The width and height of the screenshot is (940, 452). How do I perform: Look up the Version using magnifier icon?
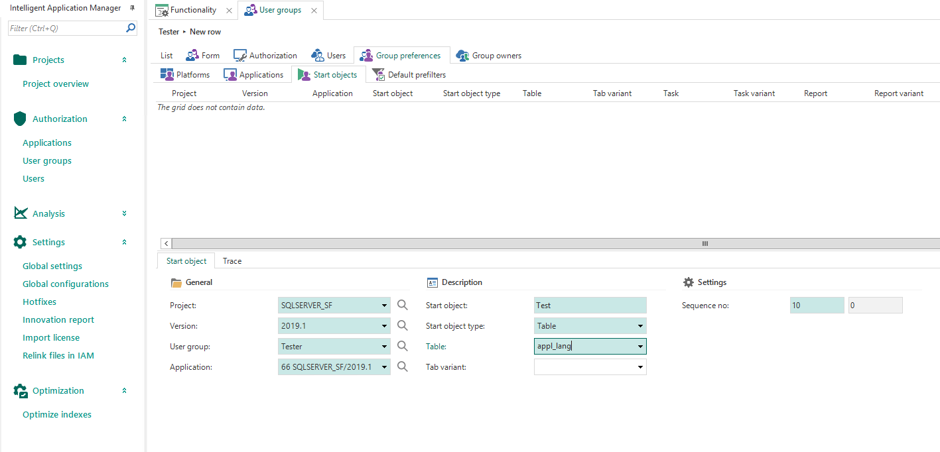point(403,325)
